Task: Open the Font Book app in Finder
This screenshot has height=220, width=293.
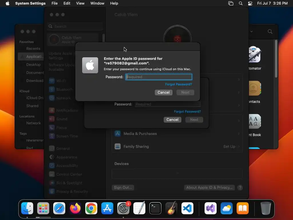Action: tap(255, 121)
